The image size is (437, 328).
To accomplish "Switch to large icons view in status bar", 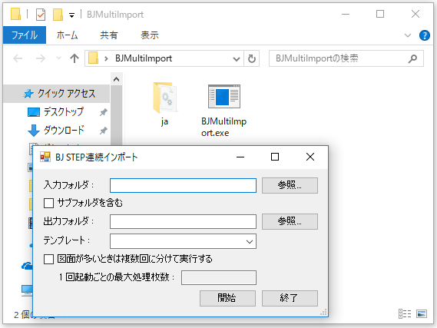I will tap(422, 313).
